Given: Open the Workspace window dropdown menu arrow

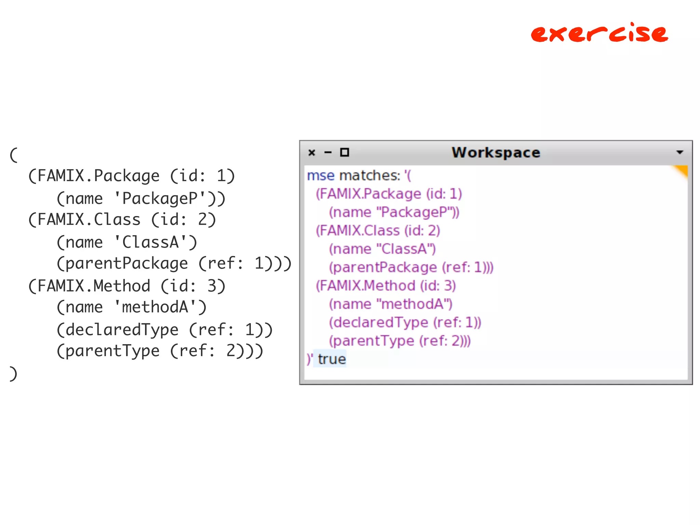Looking at the screenshot, I should point(680,152).
